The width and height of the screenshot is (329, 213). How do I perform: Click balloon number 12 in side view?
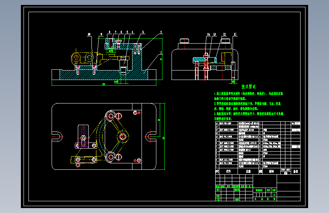[225, 34]
